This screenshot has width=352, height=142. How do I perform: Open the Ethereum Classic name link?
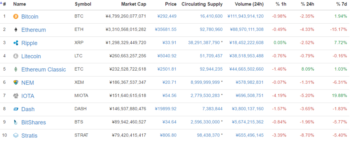pyautogui.click(x=44, y=69)
